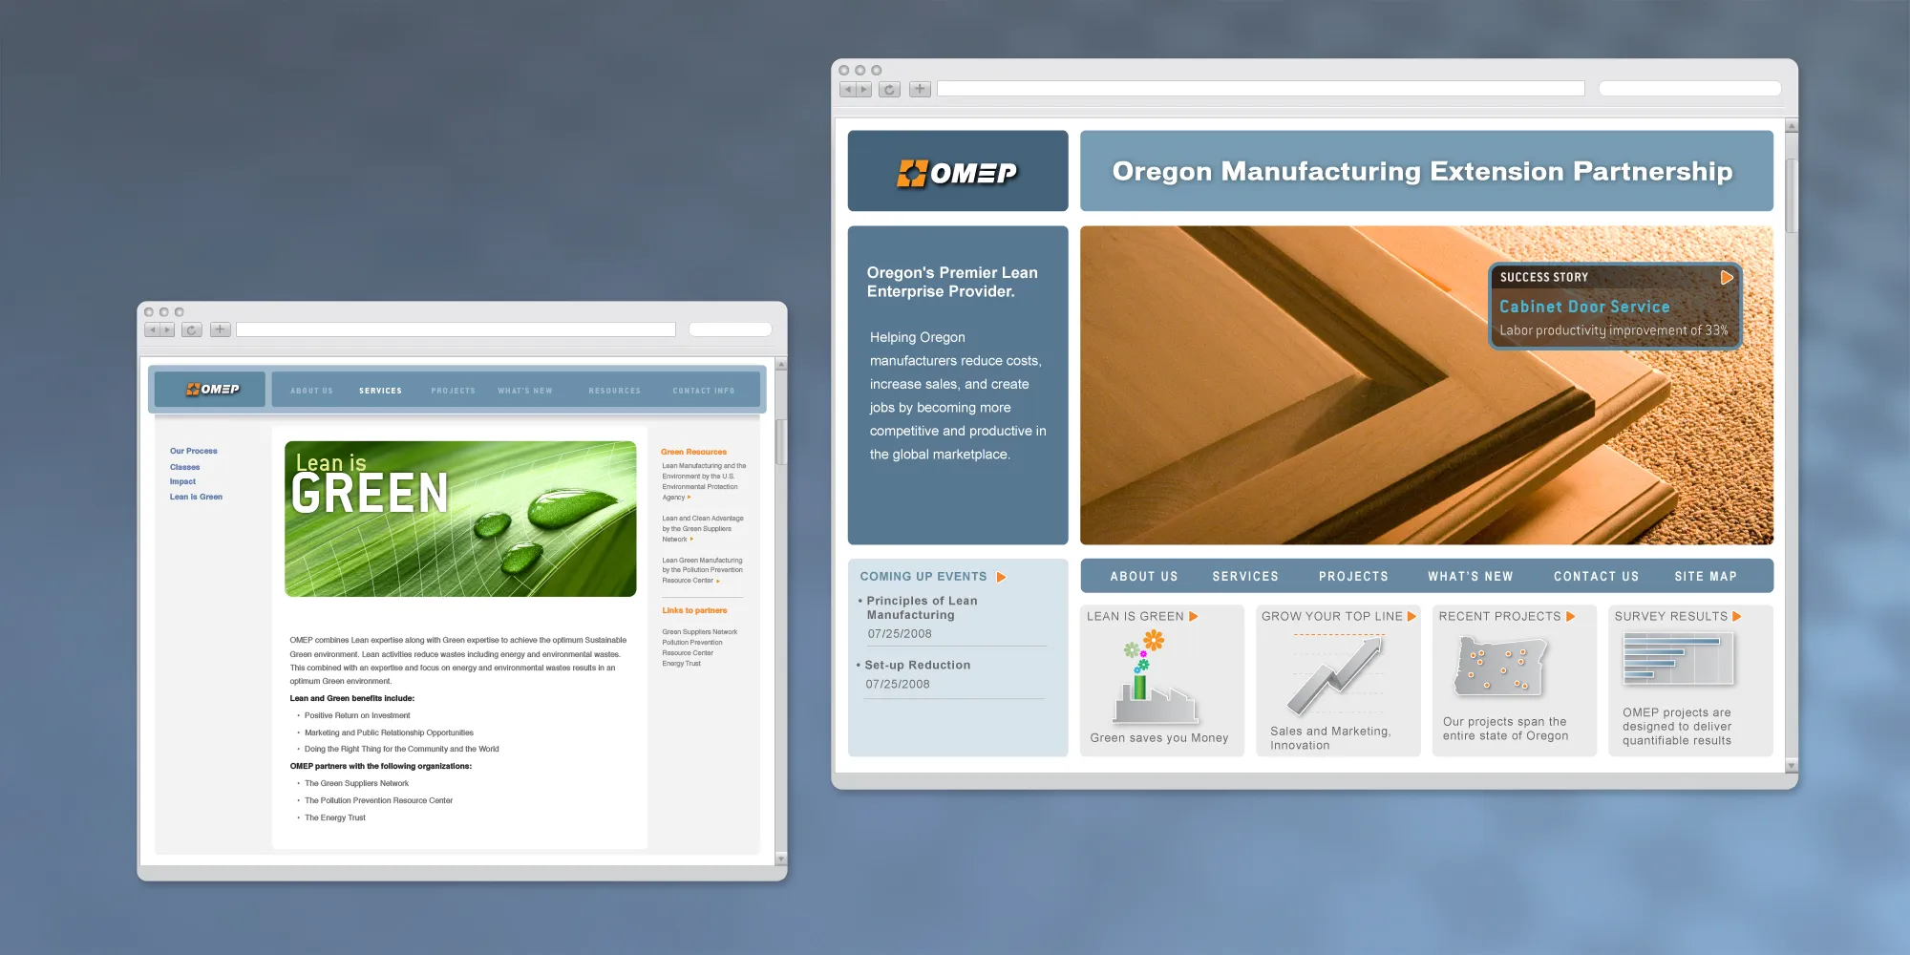This screenshot has height=955, width=1910.
Task: Click scrollbar down arrow in left window
Action: coord(781,859)
